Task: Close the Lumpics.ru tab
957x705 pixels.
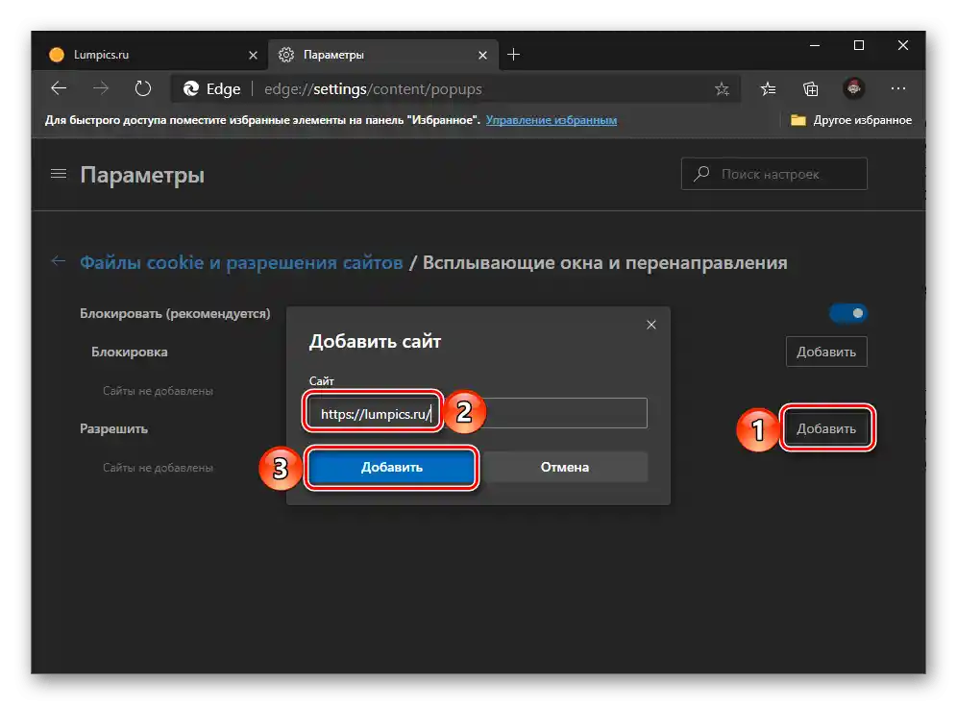Action: (x=254, y=55)
